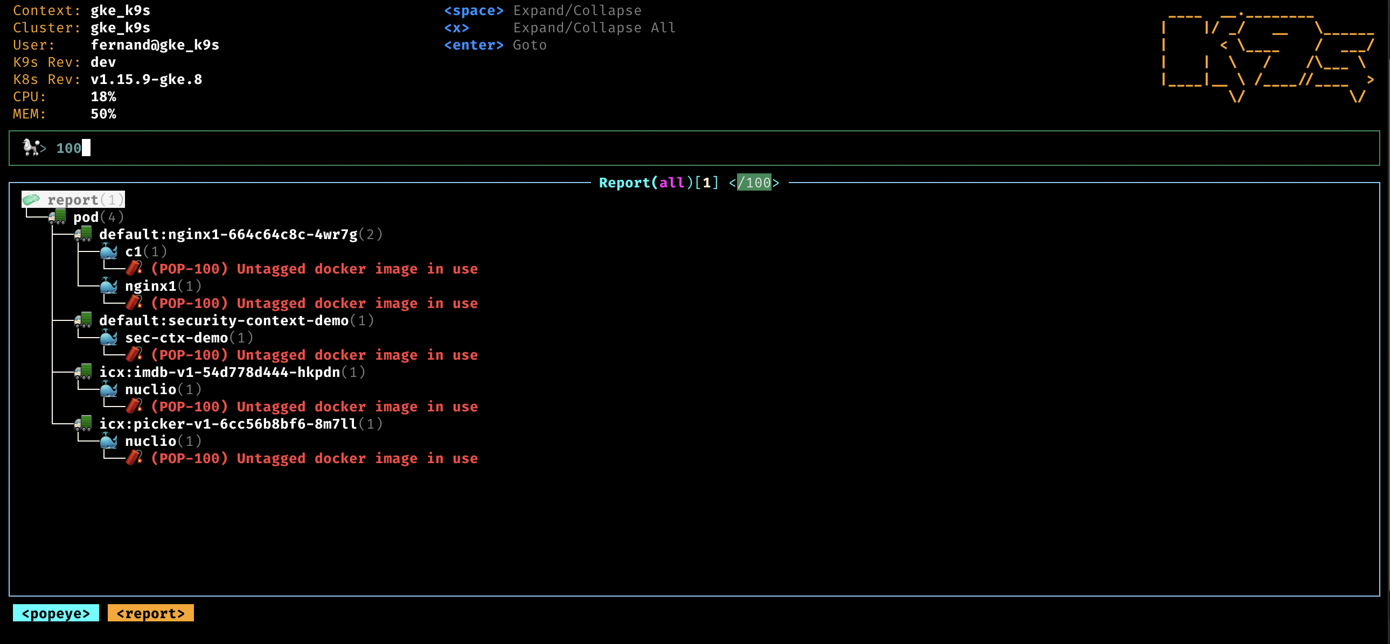1390x644 pixels.
Task: Collapse the default:nginx1-664c64c8c-4wr7g pod node
Action: tap(228, 234)
